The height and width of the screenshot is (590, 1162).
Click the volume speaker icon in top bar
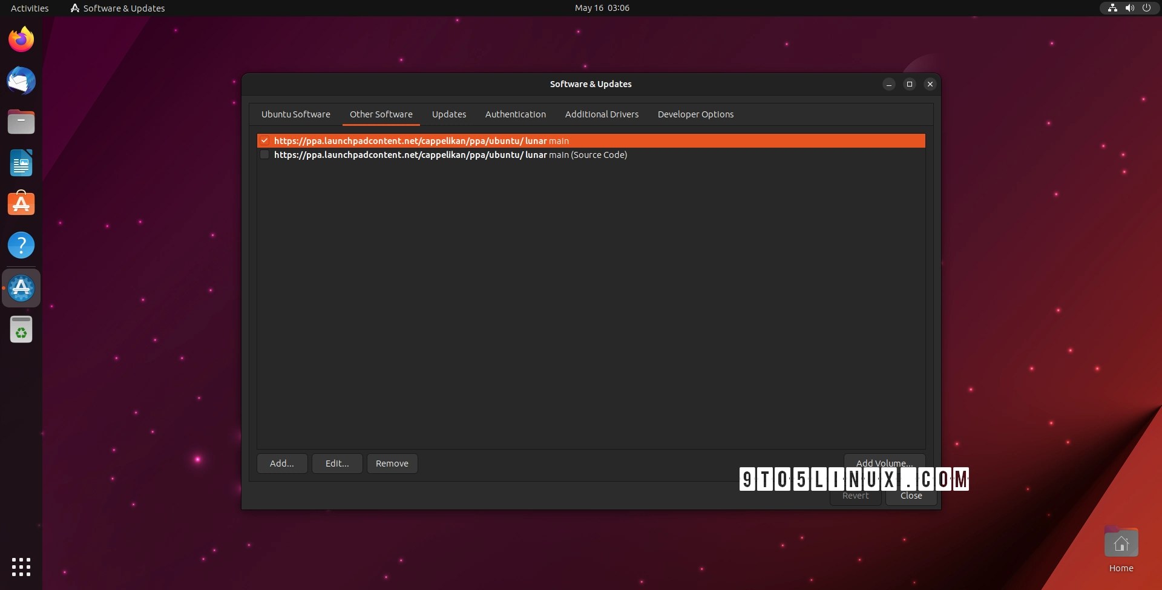coord(1129,8)
